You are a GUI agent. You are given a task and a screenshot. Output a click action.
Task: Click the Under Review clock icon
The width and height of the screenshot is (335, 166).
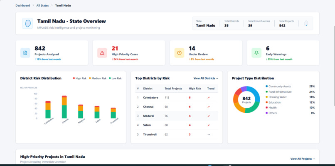180,53
